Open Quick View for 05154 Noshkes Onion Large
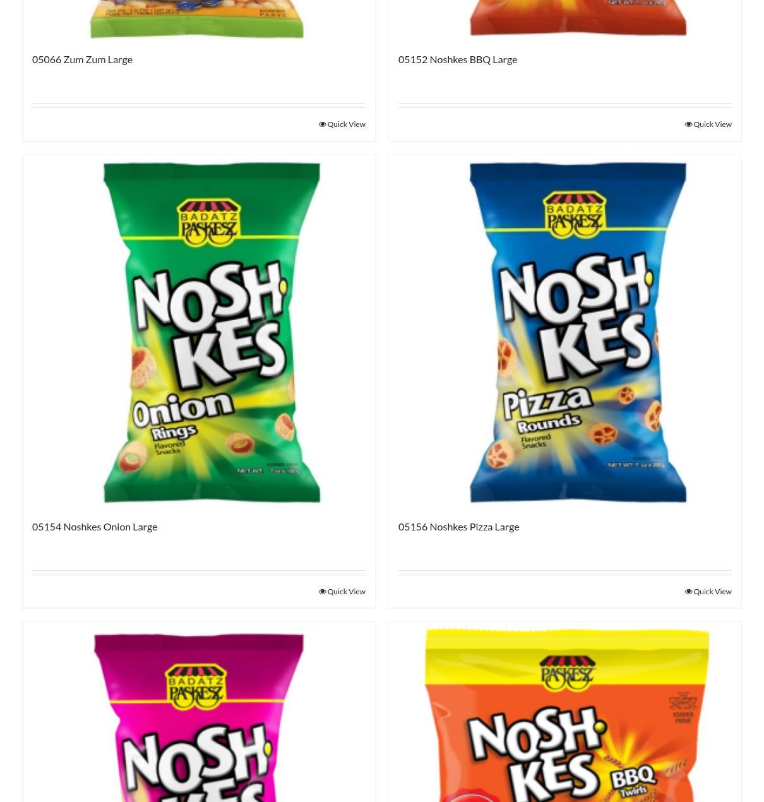This screenshot has height=802, width=764. coord(342,592)
